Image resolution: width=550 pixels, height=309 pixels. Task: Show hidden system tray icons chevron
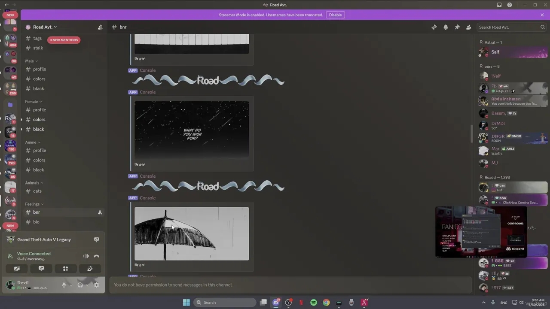pos(484,303)
